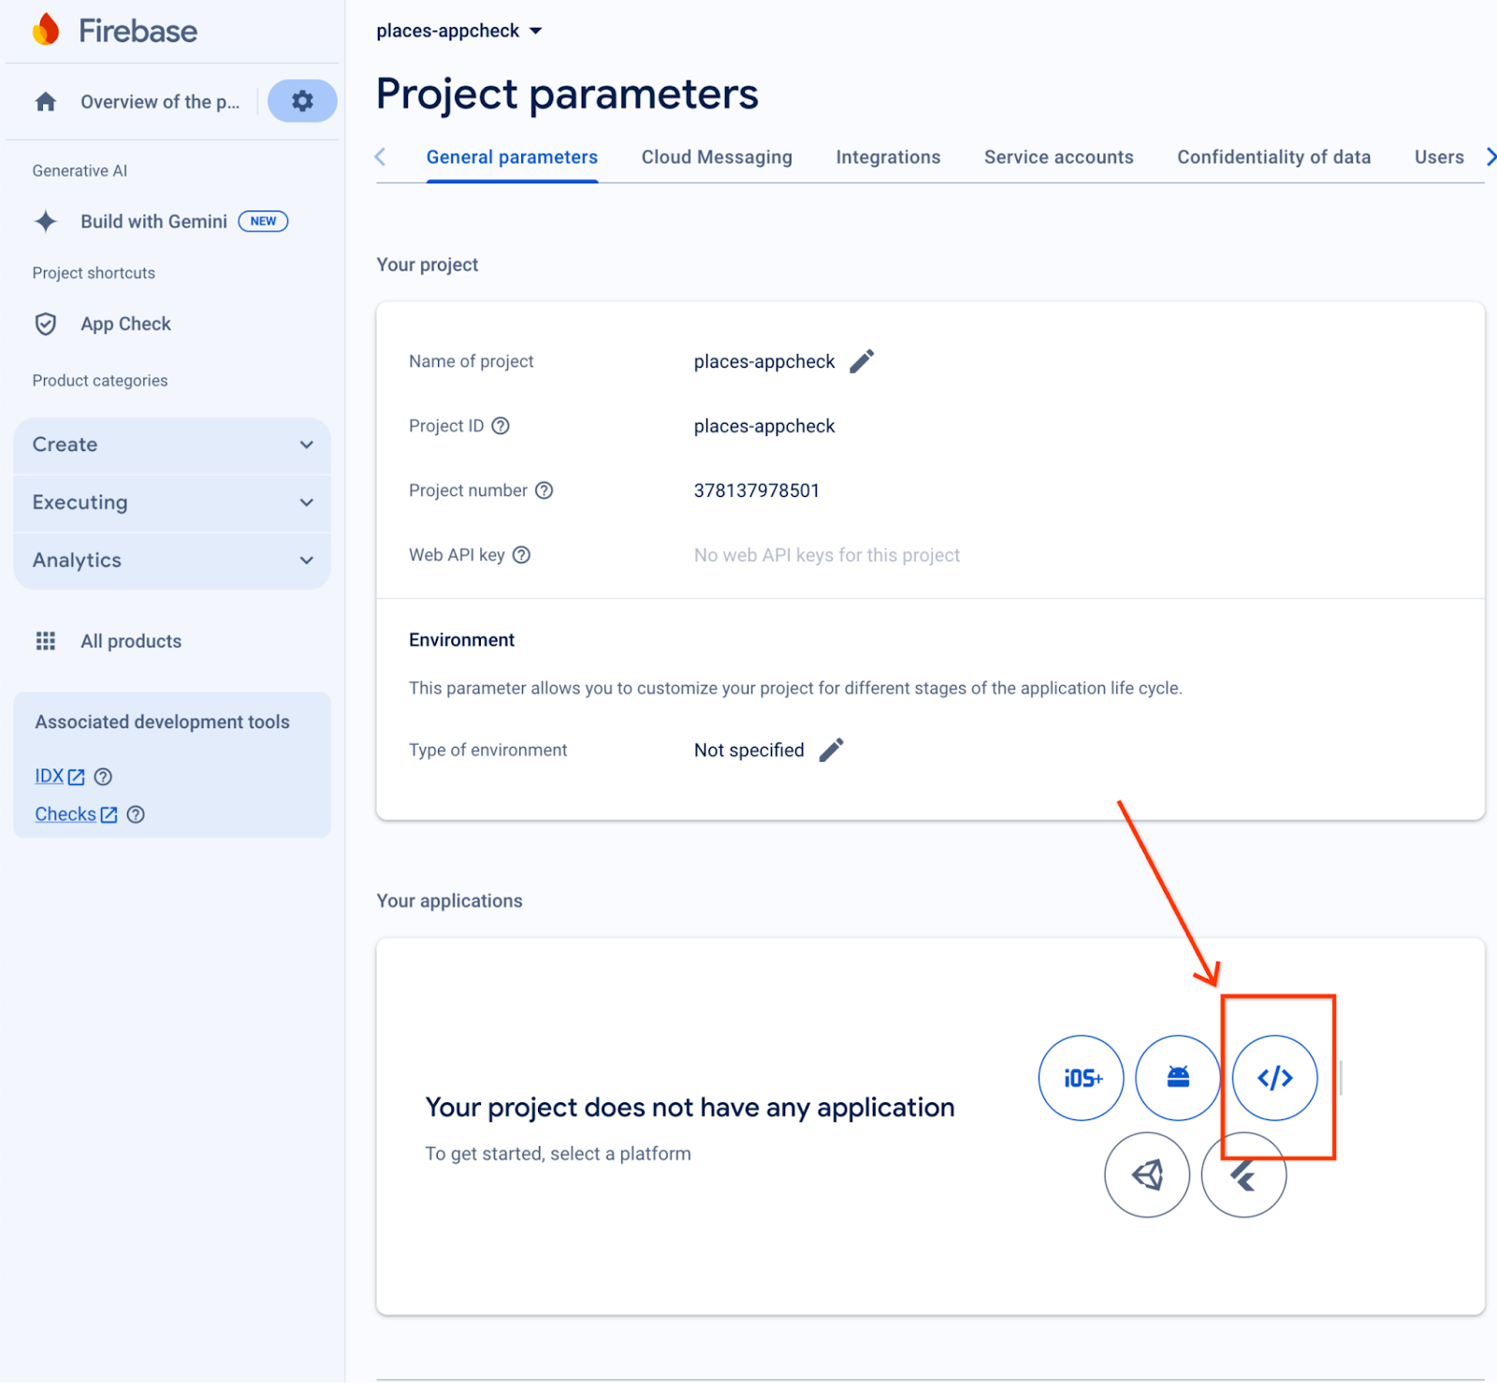Expand the Analytics category

172,560
